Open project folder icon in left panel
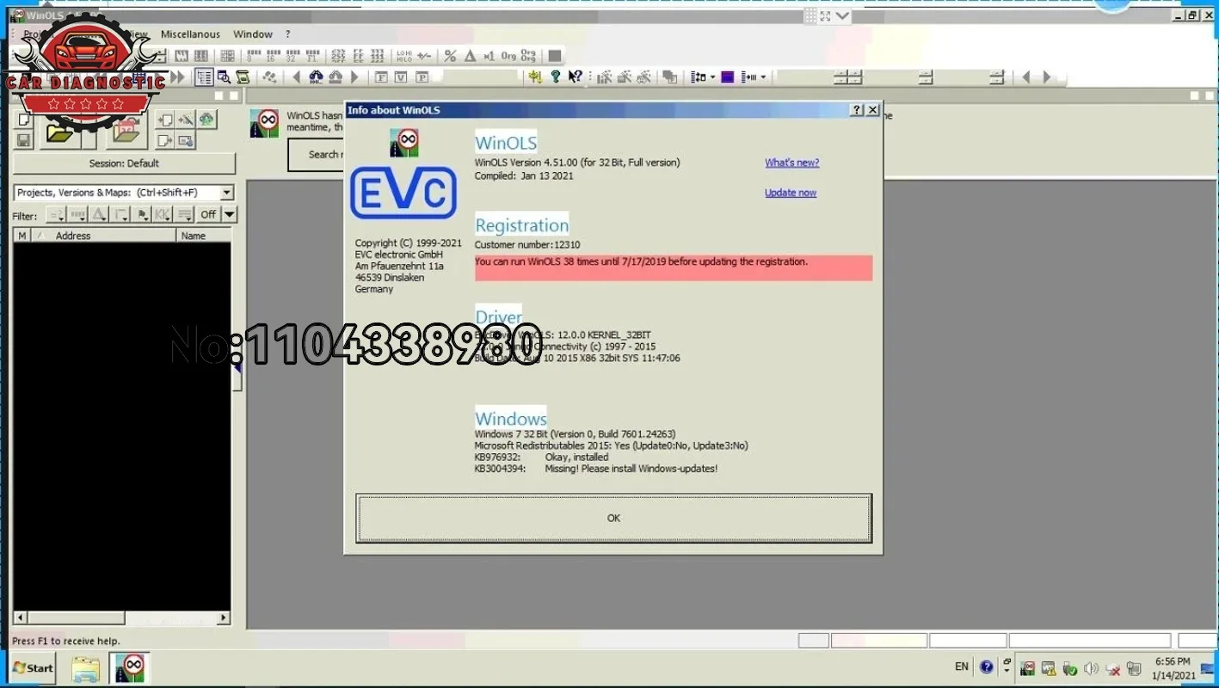The image size is (1219, 688). point(60,132)
